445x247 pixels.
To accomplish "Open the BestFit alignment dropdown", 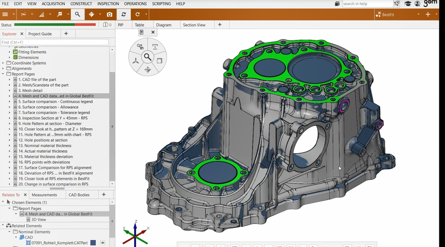I will [x=418, y=14].
